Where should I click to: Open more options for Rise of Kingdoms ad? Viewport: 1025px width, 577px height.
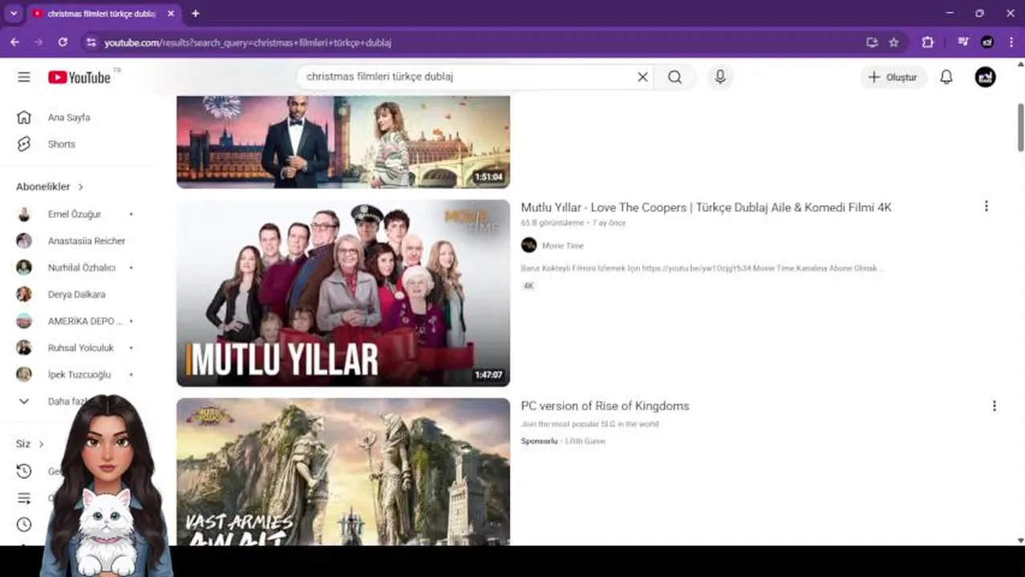click(x=994, y=406)
